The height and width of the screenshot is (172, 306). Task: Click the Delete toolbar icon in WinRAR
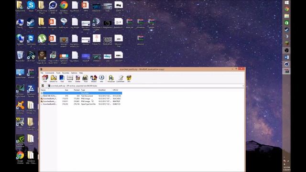[77, 78]
